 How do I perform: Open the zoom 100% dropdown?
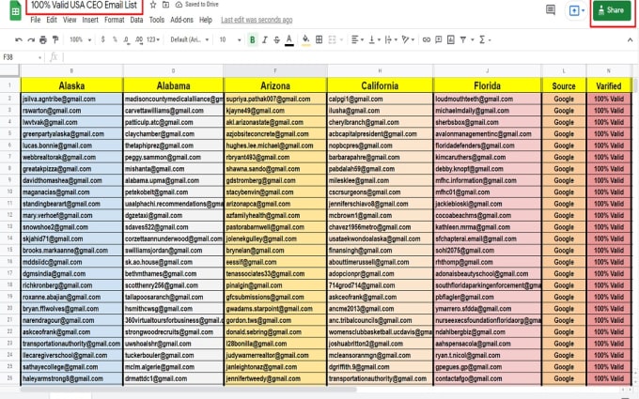pos(80,39)
